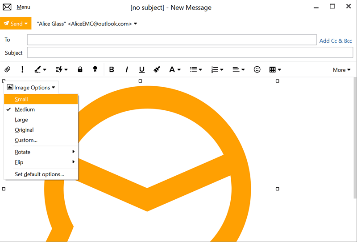This screenshot has width=357, height=242.
Task: Toggle bold formatting
Action: (x=112, y=69)
